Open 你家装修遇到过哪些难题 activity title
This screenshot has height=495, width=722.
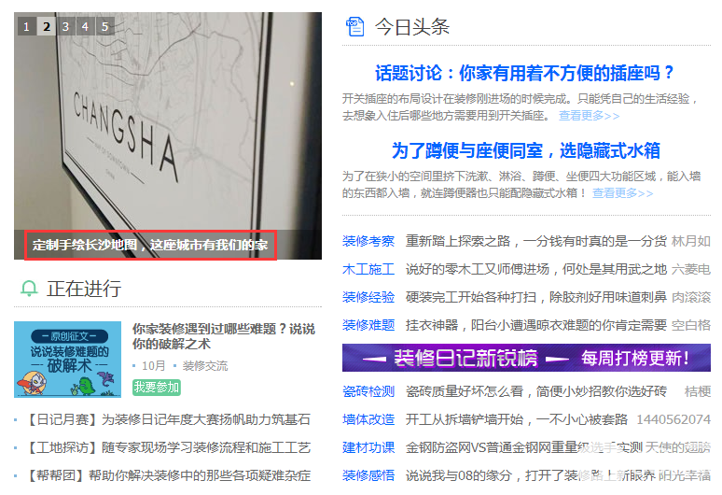pyautogui.click(x=224, y=336)
